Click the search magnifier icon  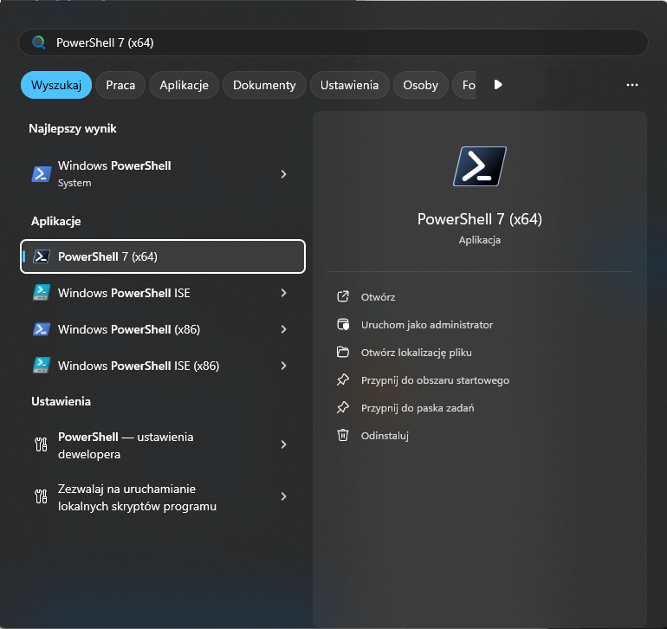38,42
